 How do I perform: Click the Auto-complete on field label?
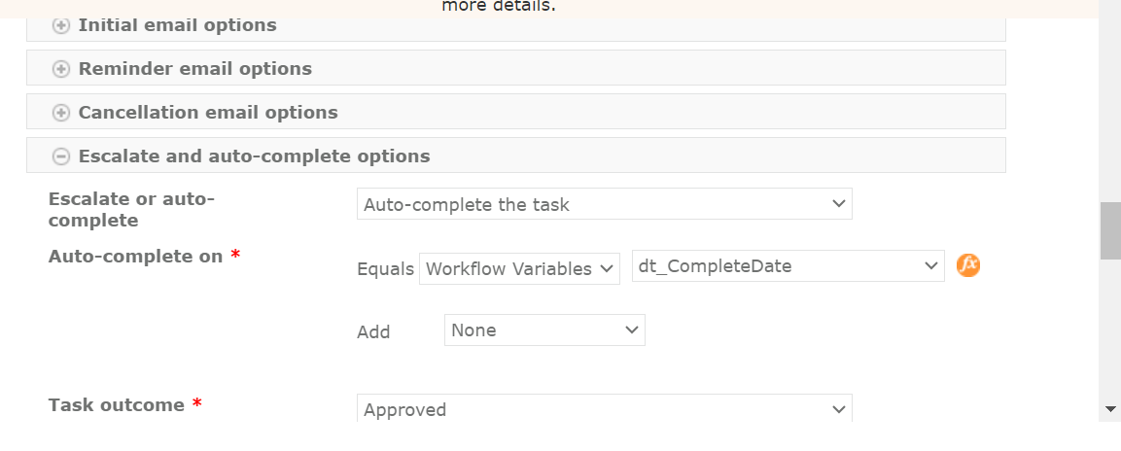(x=135, y=257)
